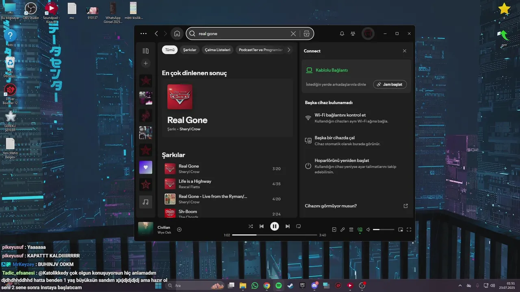Open Civilian now playing album art

point(145,229)
